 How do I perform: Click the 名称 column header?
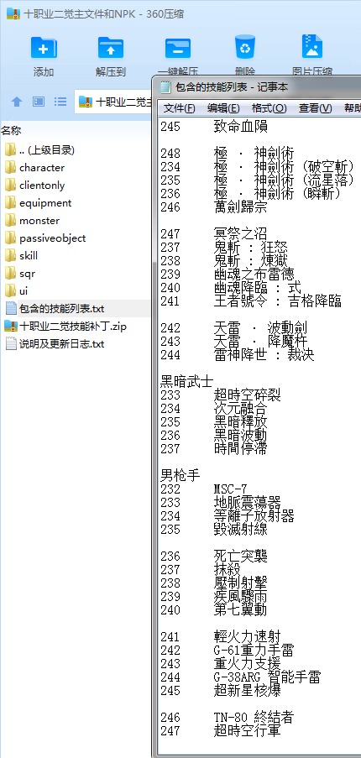pyautogui.click(x=11, y=130)
